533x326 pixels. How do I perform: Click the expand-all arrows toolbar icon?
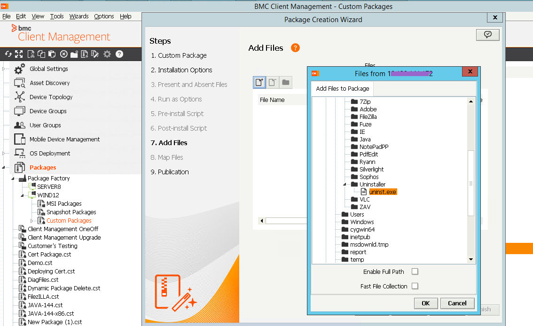tap(19, 54)
